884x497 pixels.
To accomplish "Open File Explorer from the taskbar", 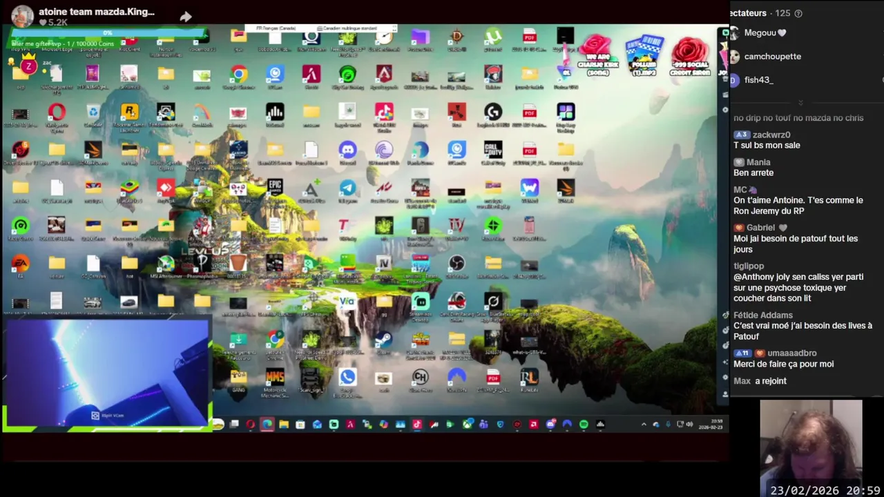I will pos(284,425).
